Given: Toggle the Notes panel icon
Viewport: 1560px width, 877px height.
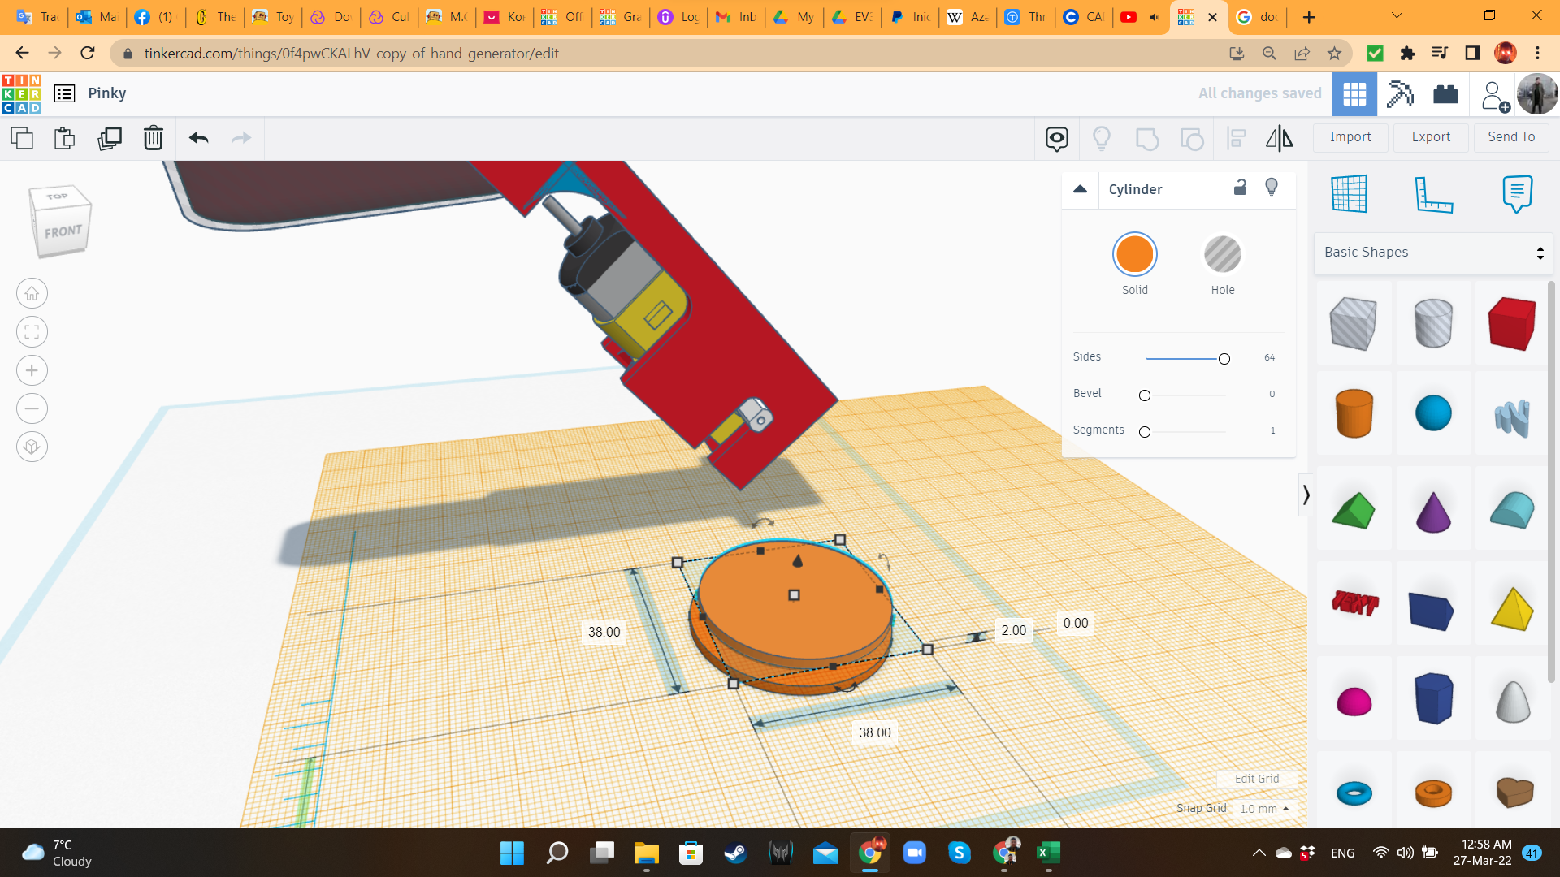Looking at the screenshot, I should (1516, 192).
